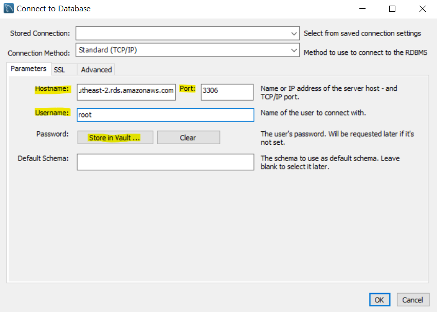This screenshot has width=437, height=312.
Task: Click the 'Will be requested later' password description
Action: [337, 138]
